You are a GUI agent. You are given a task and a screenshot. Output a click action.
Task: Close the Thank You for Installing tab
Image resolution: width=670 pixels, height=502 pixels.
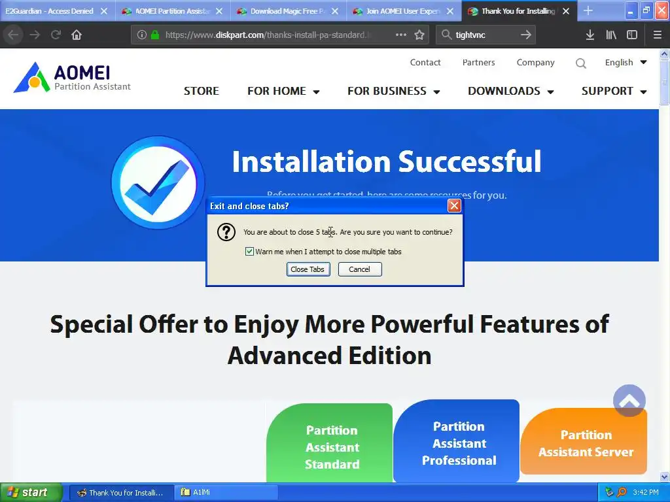(566, 11)
